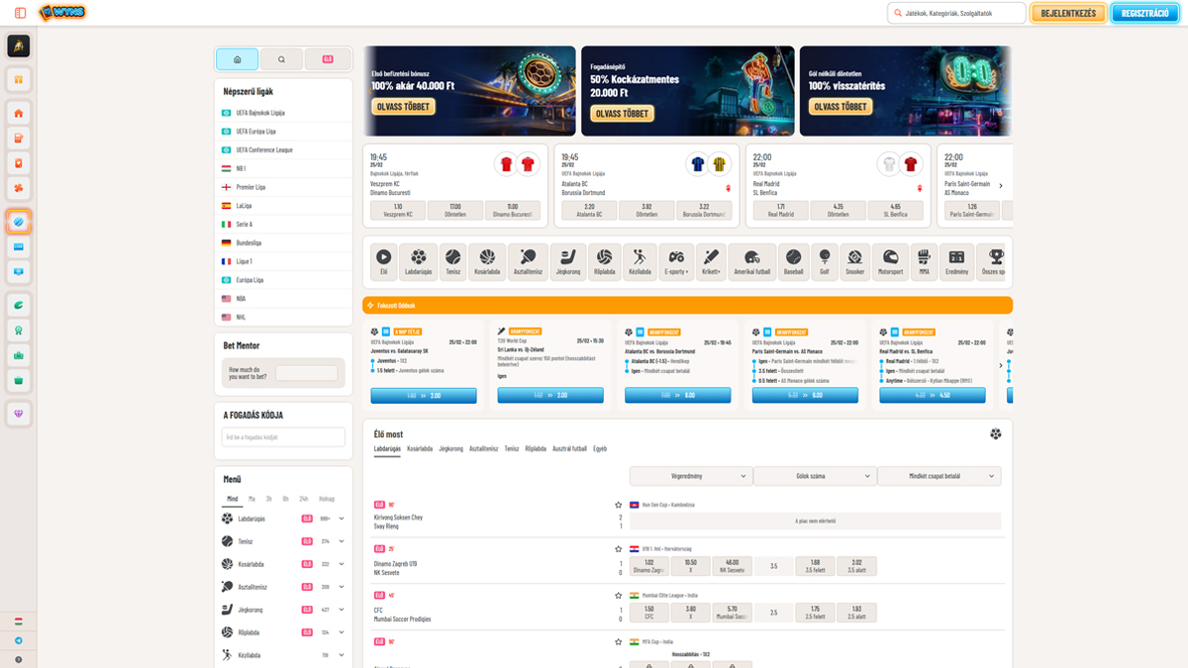Screen dimensions: 1188x668
Task: Mark Kirivong Soksen Chey match as favorite
Action: coord(619,505)
